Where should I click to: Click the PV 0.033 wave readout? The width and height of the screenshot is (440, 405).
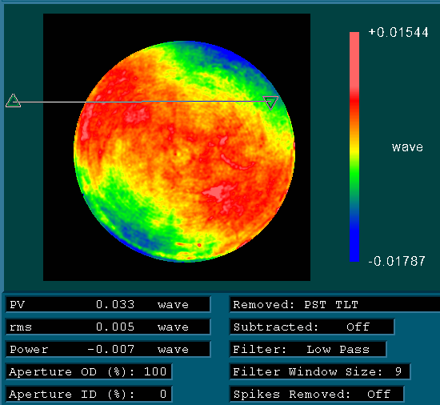click(x=108, y=304)
